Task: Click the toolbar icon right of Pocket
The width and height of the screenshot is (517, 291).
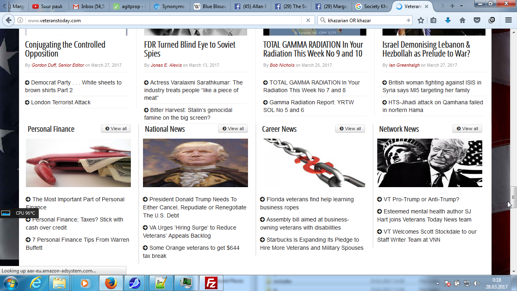Action: (x=492, y=20)
